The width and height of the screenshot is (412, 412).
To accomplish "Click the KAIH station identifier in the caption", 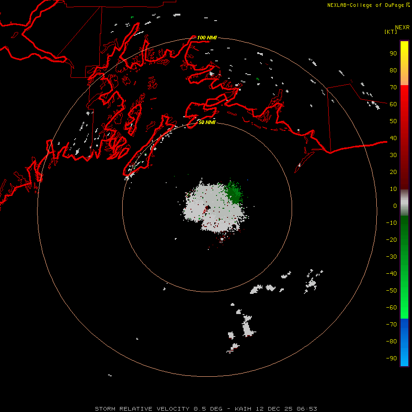I will tap(243, 409).
